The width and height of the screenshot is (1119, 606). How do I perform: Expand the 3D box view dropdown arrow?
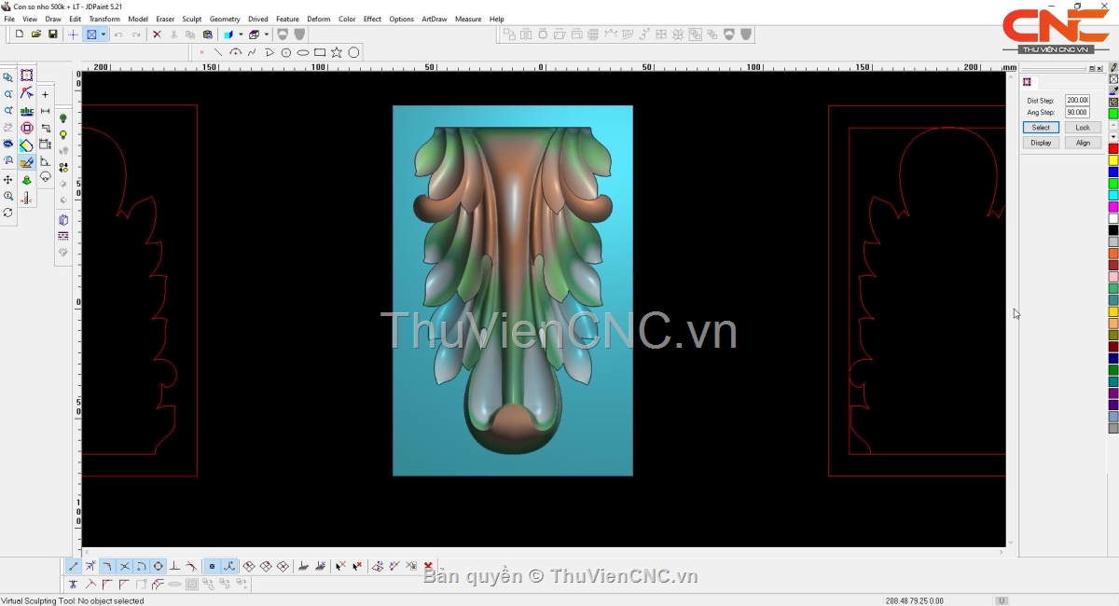[x=266, y=34]
